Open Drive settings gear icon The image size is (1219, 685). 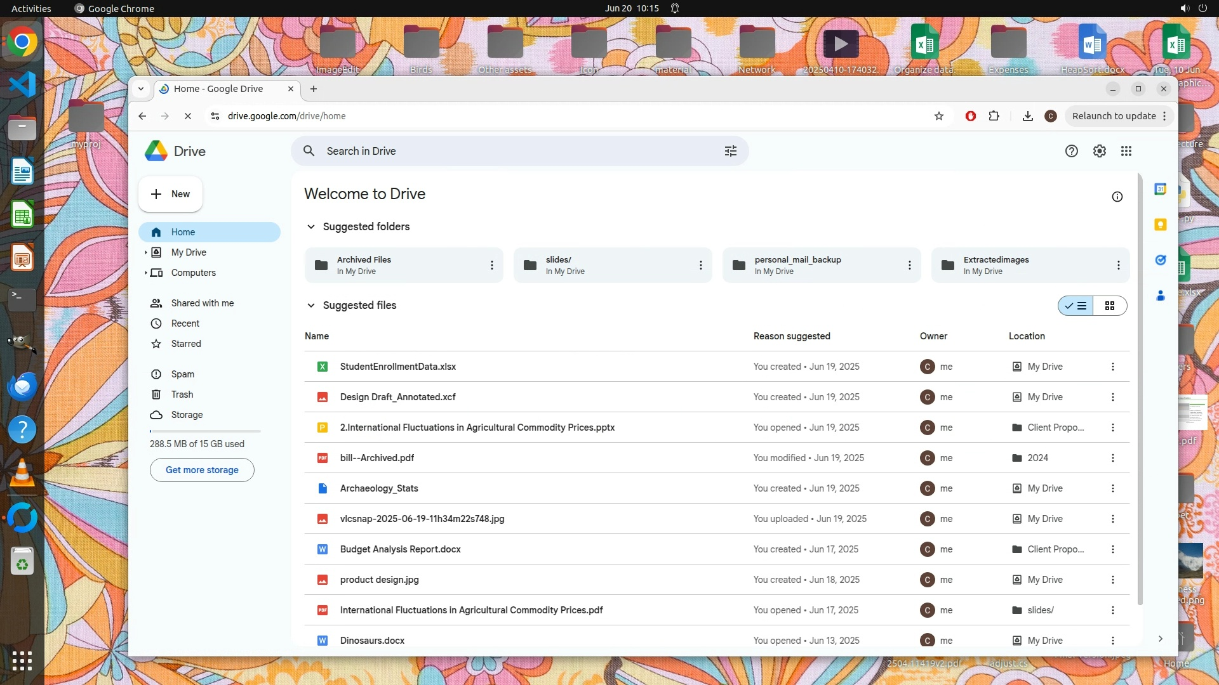pyautogui.click(x=1099, y=151)
